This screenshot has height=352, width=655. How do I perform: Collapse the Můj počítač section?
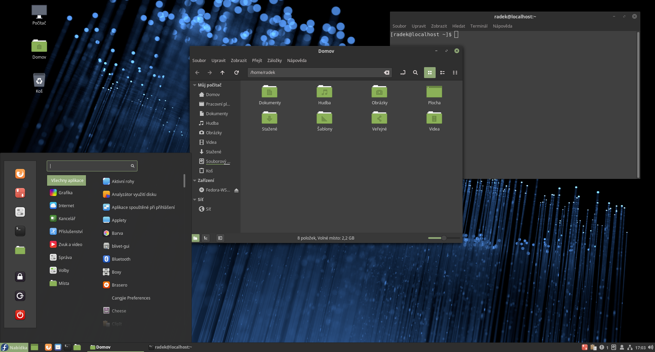(x=194, y=85)
